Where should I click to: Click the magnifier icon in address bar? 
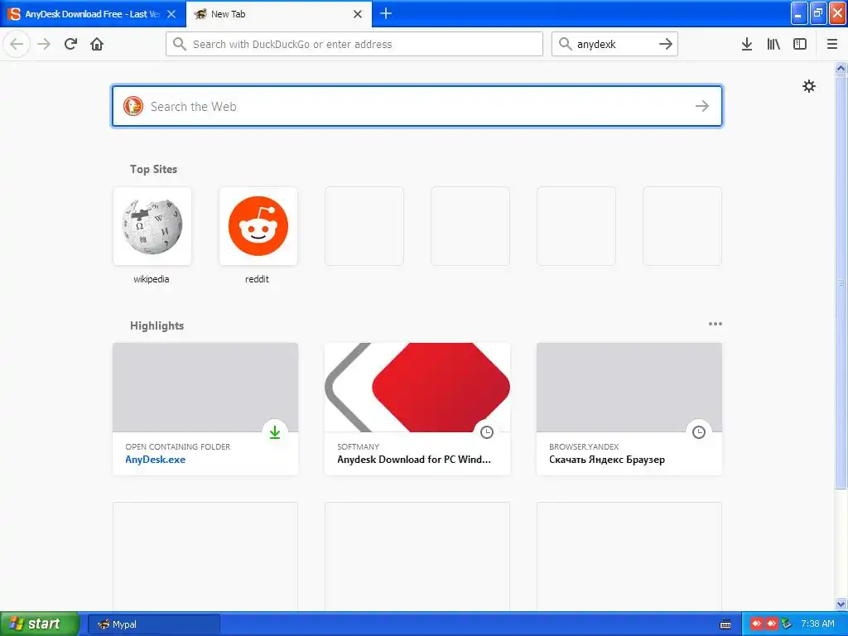coord(180,44)
